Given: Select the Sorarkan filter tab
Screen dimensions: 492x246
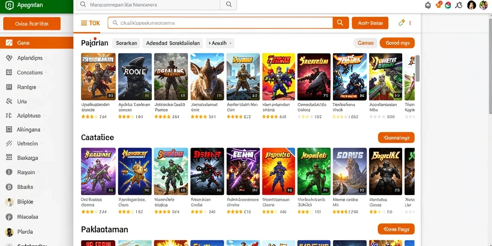Looking at the screenshot, I should 126,43.
